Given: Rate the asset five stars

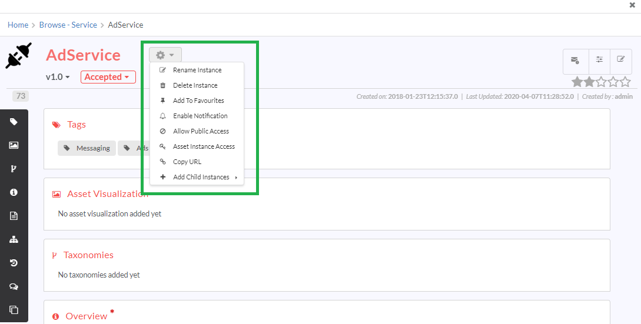Looking at the screenshot, I should [625, 82].
